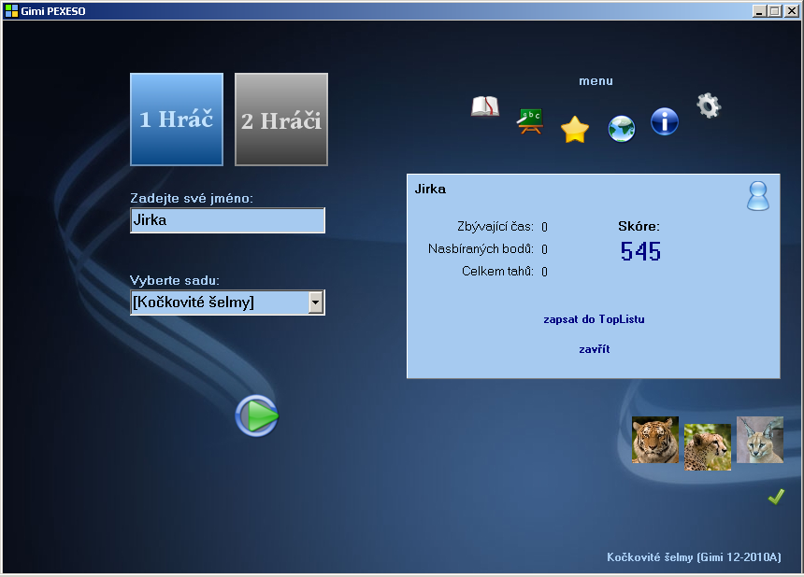This screenshot has width=804, height=577.
Task: Click the Nasbíraných bodů label
Action: coord(481,249)
